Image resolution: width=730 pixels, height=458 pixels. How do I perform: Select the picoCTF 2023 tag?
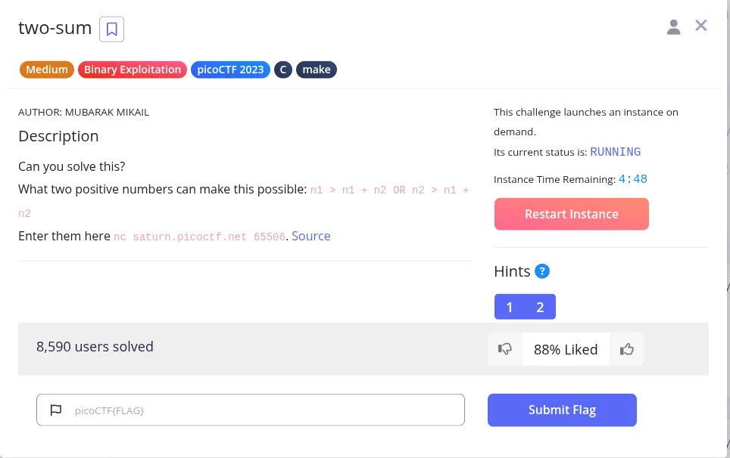pyautogui.click(x=230, y=69)
